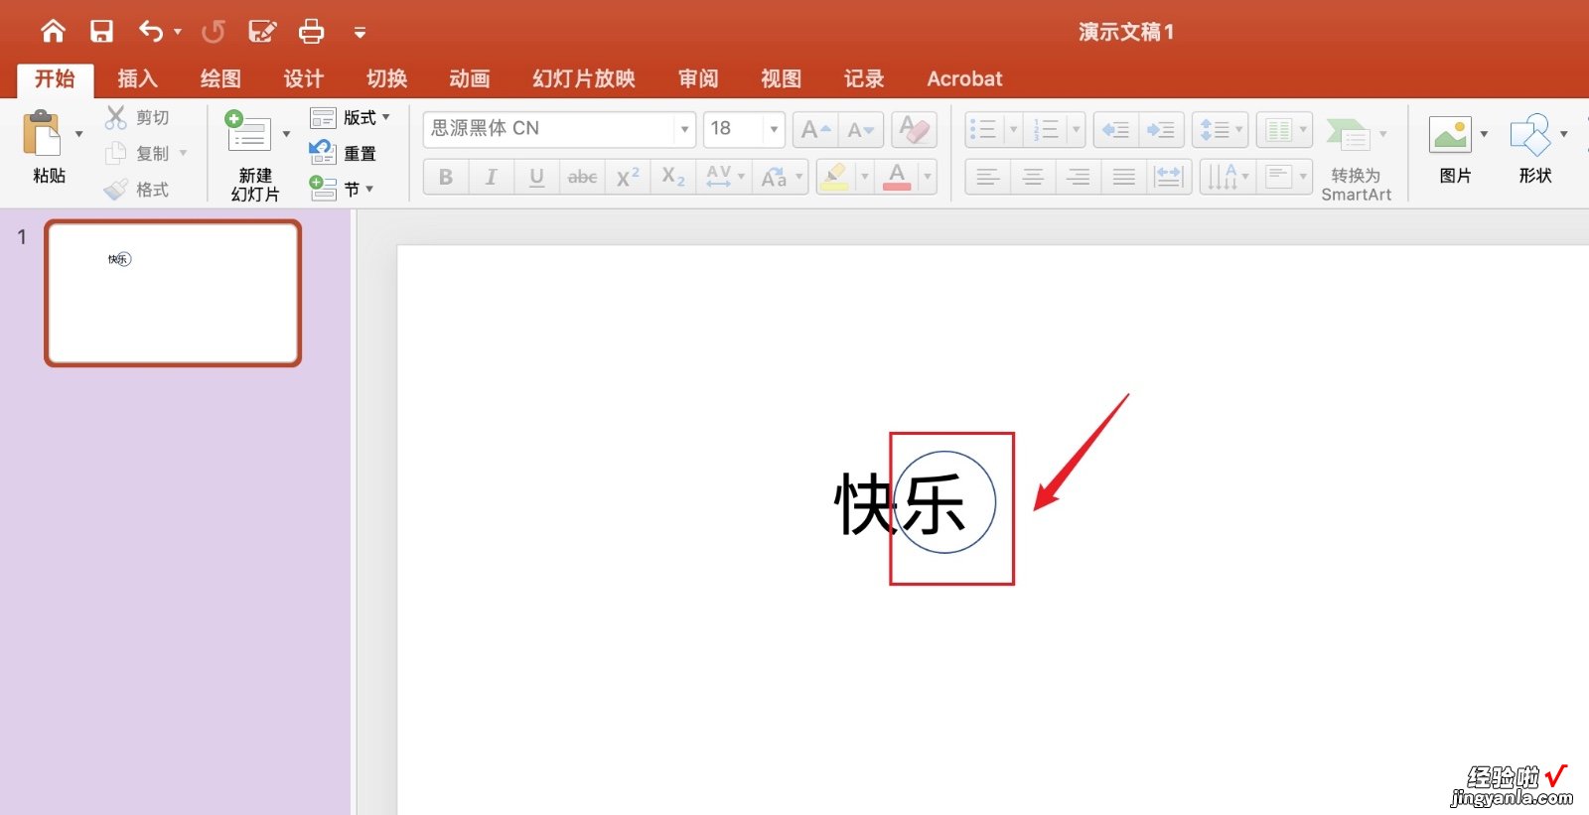Open the 动画 ribbon tab
Image resolution: width=1589 pixels, height=815 pixels.
tap(470, 78)
